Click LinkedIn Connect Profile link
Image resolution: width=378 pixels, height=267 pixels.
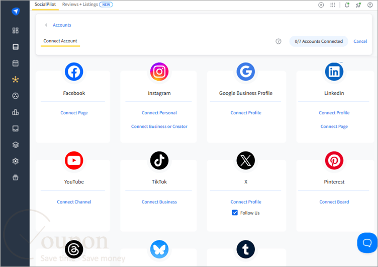[334, 113]
